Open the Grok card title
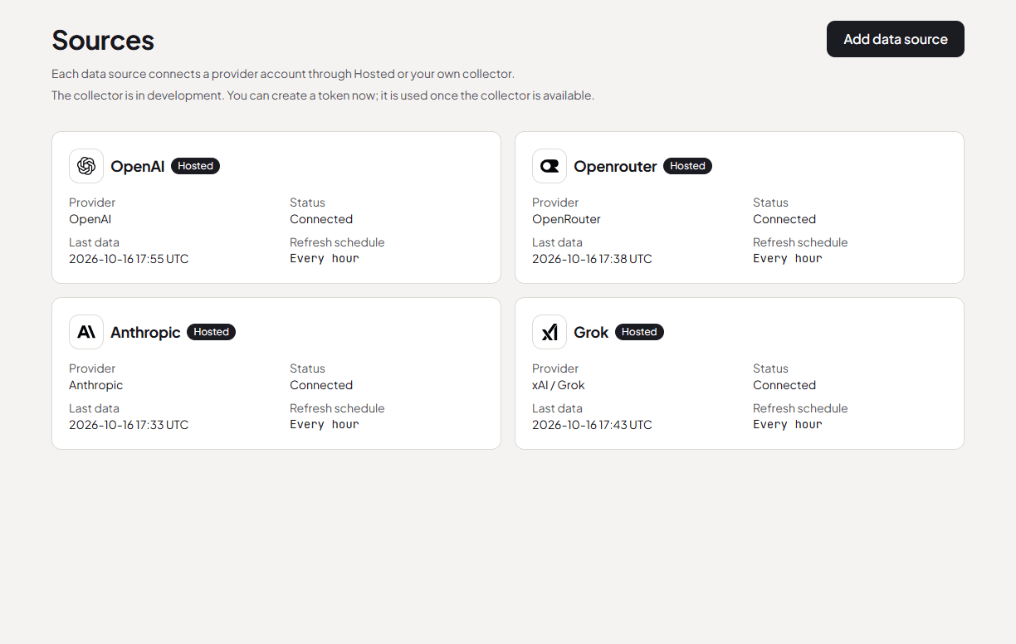Viewport: 1016px width, 644px height. click(x=591, y=332)
